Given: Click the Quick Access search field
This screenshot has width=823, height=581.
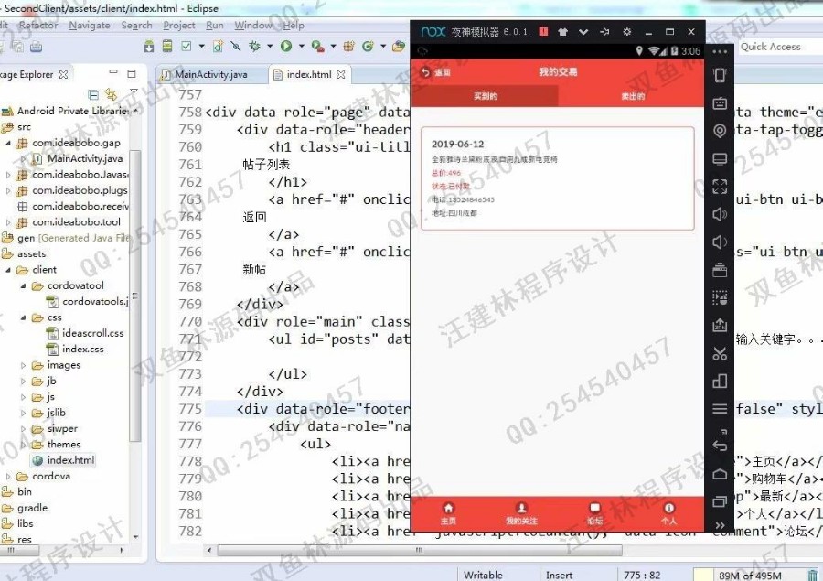Looking at the screenshot, I should (x=781, y=47).
